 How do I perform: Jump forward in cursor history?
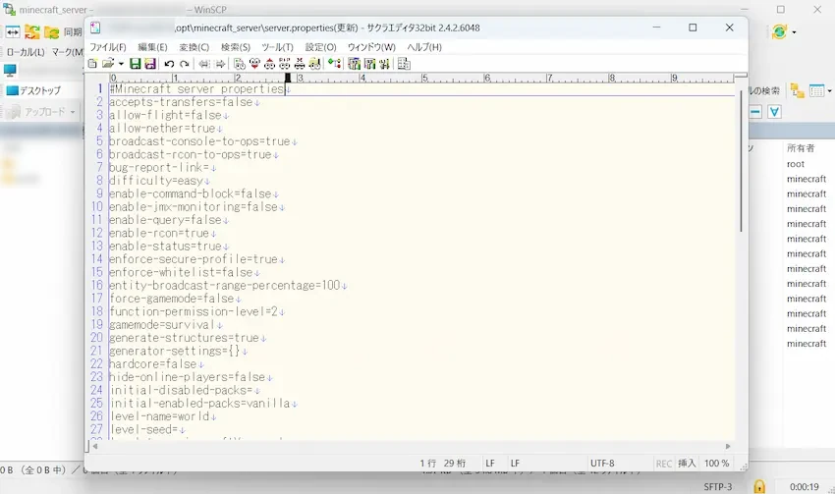click(x=220, y=64)
